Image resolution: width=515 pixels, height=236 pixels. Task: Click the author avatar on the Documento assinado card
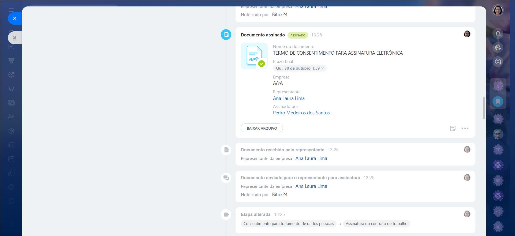pyautogui.click(x=467, y=34)
